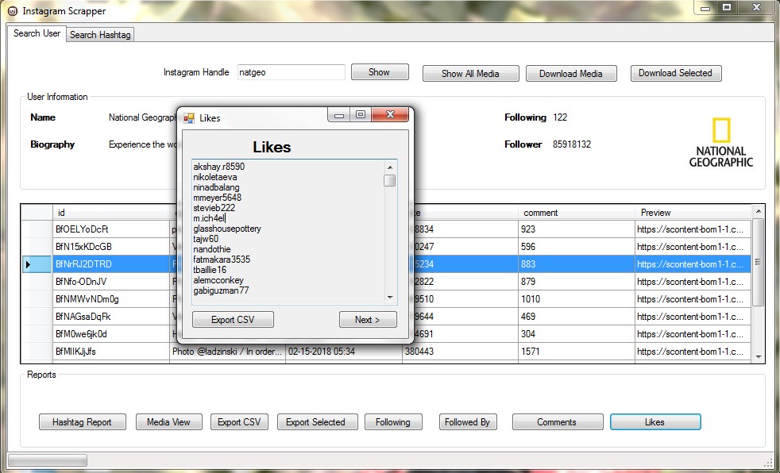The width and height of the screenshot is (780, 473).
Task: Click comment count 1010 cell
Action: pos(576,299)
